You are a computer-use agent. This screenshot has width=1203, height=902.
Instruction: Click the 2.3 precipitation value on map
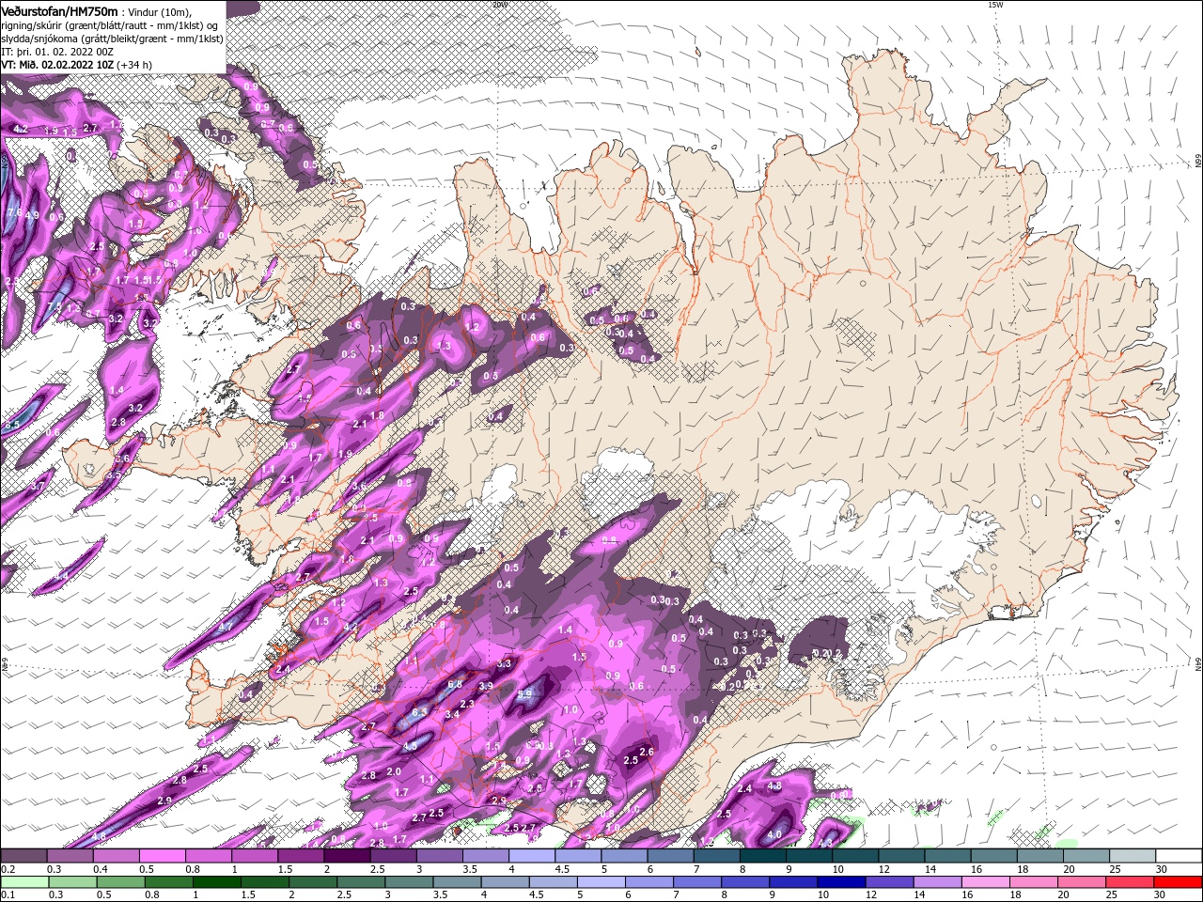[468, 704]
